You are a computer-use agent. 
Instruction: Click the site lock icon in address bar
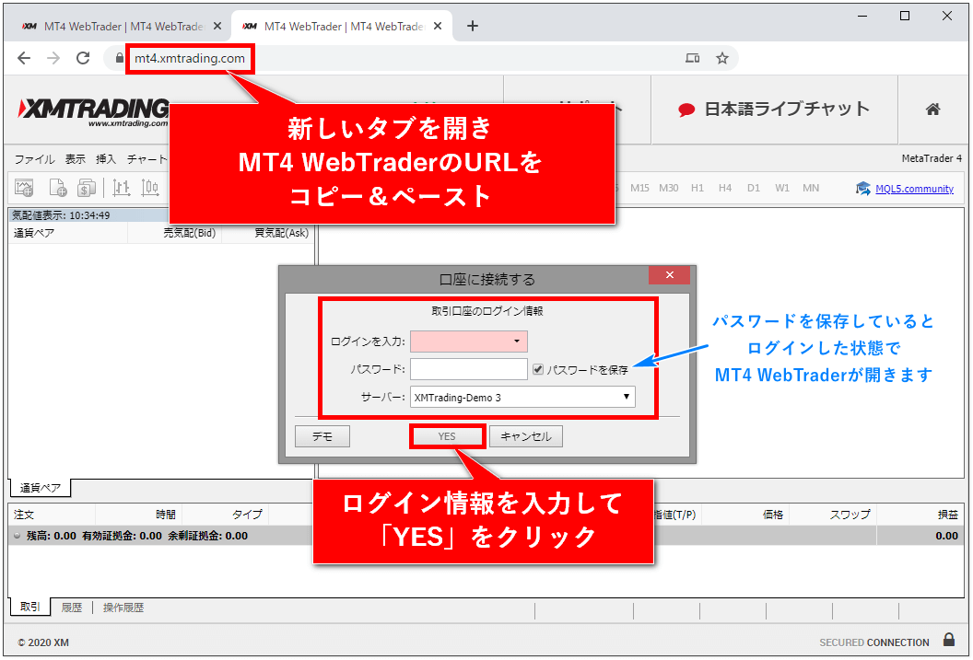tap(120, 58)
